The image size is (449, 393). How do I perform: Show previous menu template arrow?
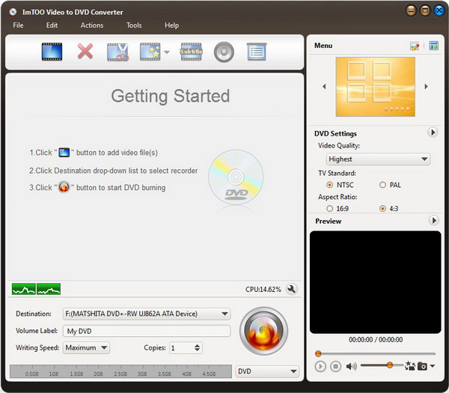click(x=324, y=86)
